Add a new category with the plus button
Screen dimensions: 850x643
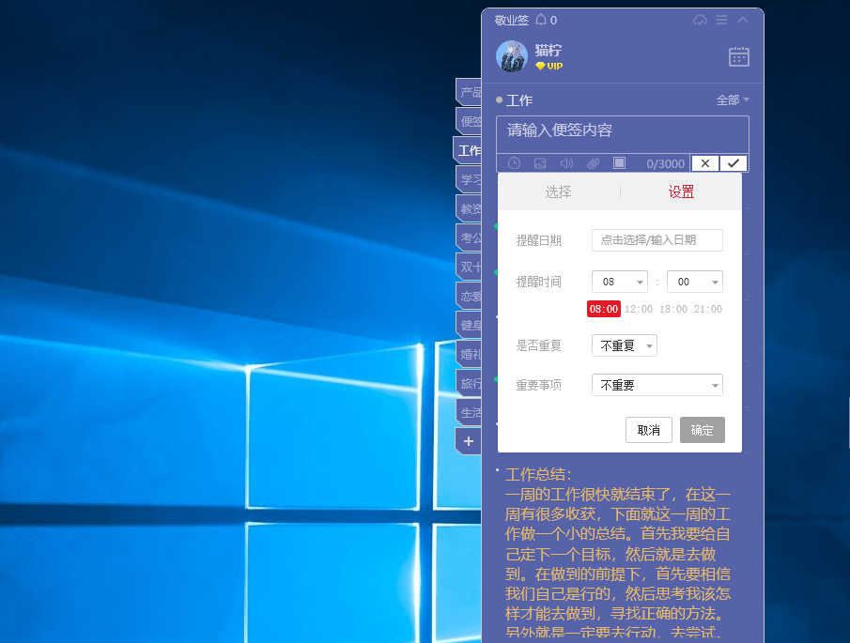[469, 441]
